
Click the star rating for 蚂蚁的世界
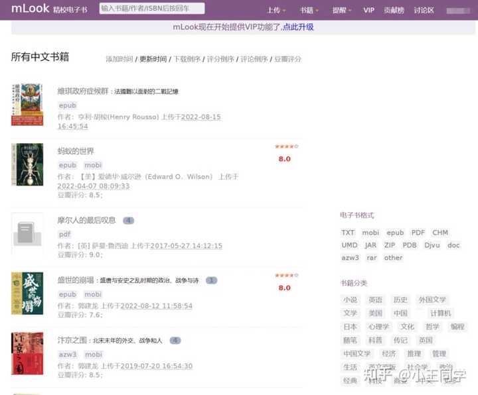pos(286,146)
